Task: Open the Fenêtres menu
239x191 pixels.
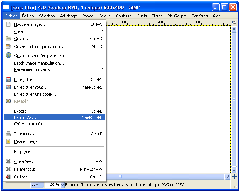Action: 199,16
